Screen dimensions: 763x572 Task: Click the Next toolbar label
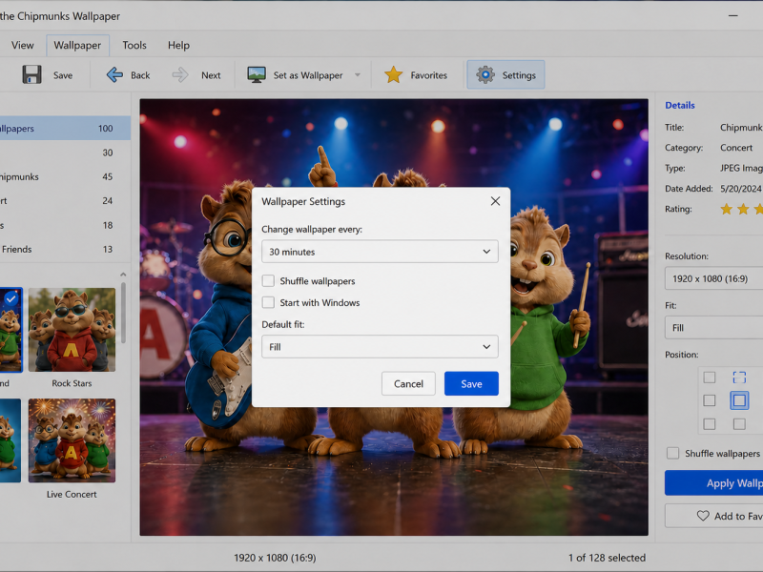click(211, 75)
